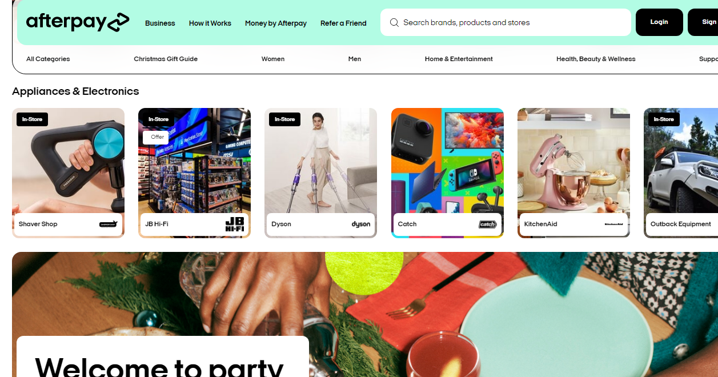Open the All Categories menu
This screenshot has width=718, height=377.
tap(48, 59)
